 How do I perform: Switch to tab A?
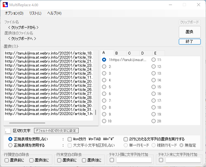click(x=107, y=53)
